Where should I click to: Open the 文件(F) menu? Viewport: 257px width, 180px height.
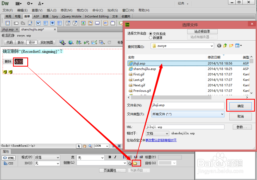click(8, 10)
